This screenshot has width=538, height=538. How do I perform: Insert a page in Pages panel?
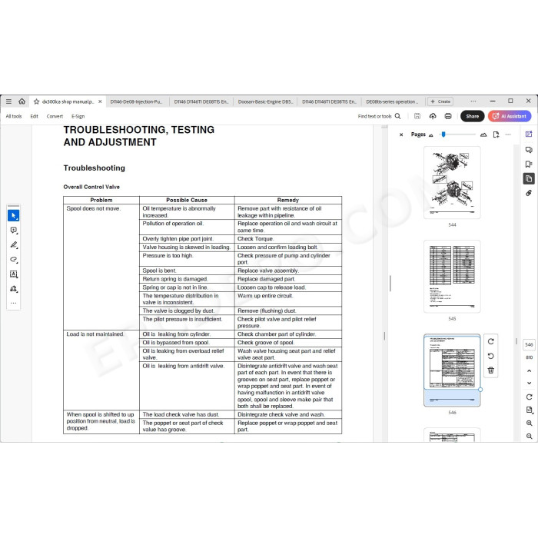coord(496,134)
